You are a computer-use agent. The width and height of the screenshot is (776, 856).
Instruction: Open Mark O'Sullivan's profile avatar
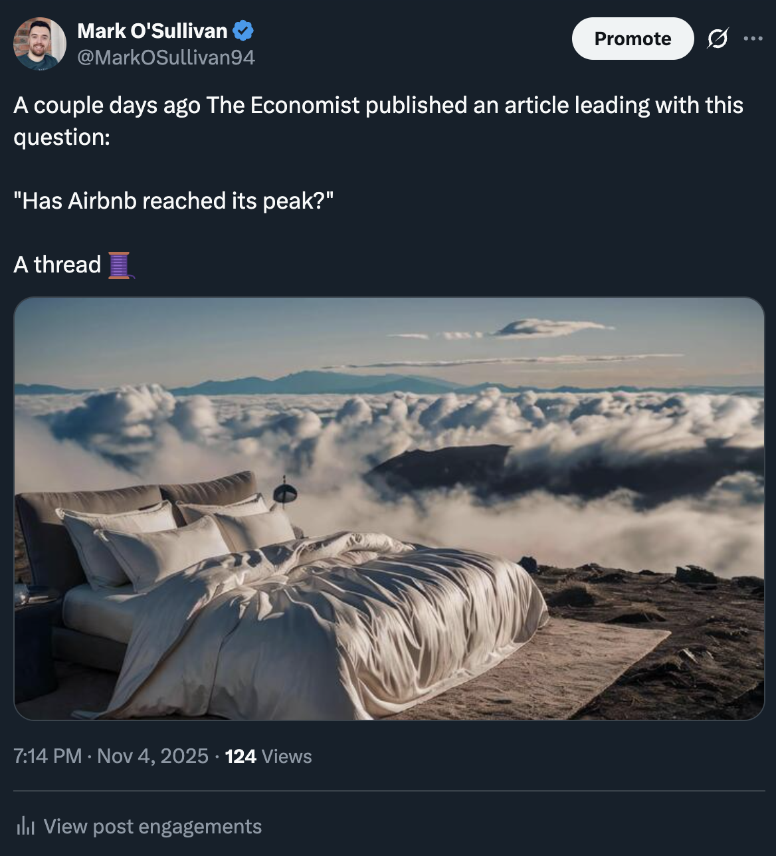pos(40,44)
